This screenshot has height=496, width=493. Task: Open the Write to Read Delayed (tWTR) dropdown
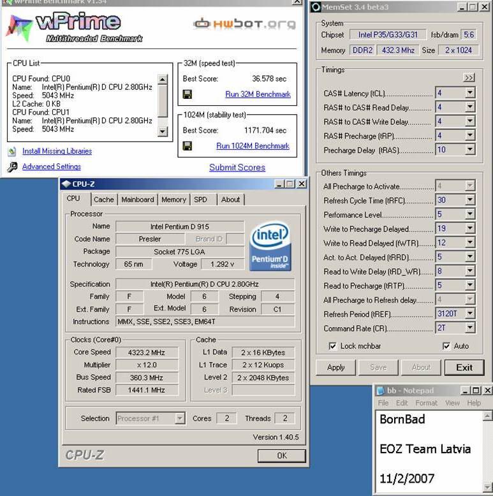470,243
